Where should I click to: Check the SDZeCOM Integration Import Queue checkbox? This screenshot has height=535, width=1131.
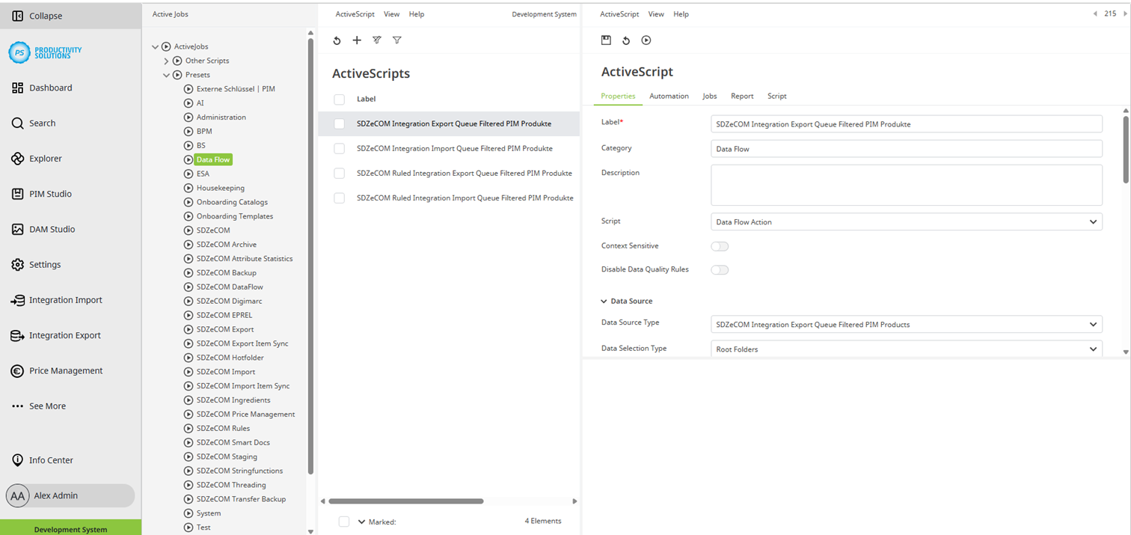pos(339,148)
